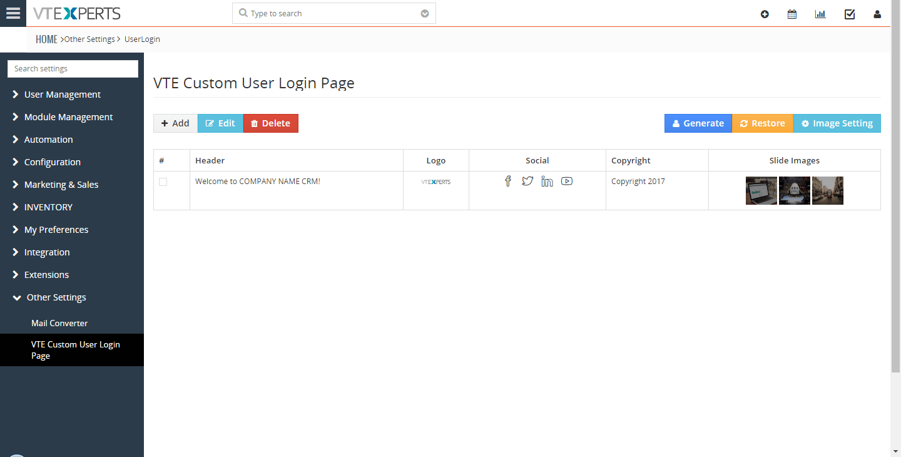Screen dimensions: 901x457
Task: Open the calendar icon in the top bar
Action: [792, 13]
